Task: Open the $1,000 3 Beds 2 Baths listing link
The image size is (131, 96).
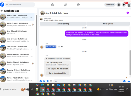Action: (x=53, y=20)
